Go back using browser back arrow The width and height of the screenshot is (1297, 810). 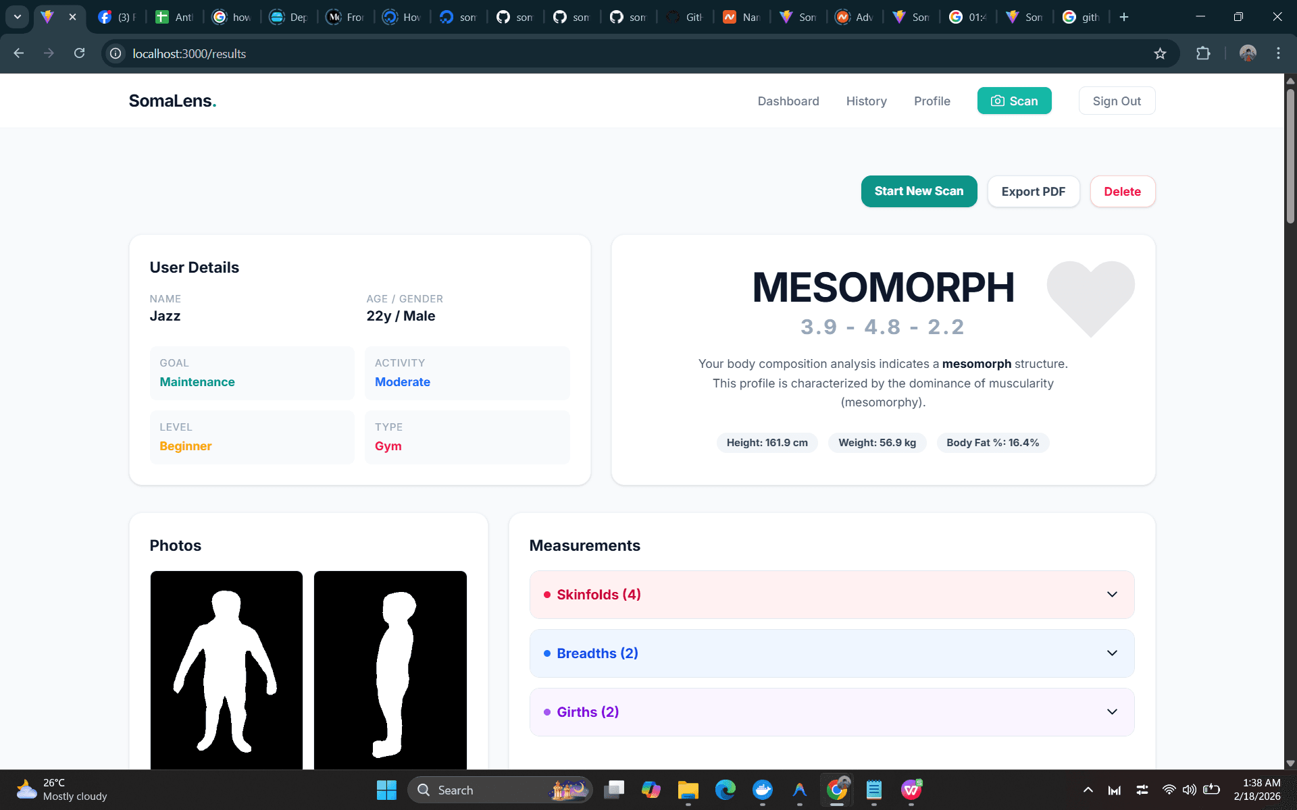click(x=19, y=53)
